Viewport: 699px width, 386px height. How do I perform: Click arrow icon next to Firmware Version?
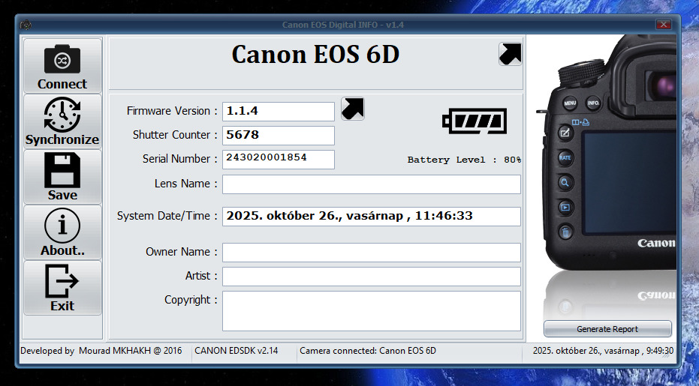pyautogui.click(x=353, y=109)
